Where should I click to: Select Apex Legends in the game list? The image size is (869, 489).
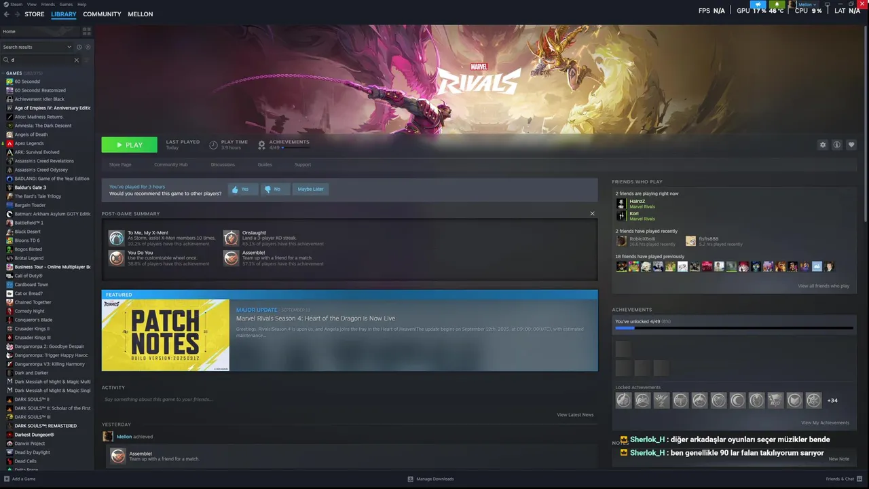point(29,143)
